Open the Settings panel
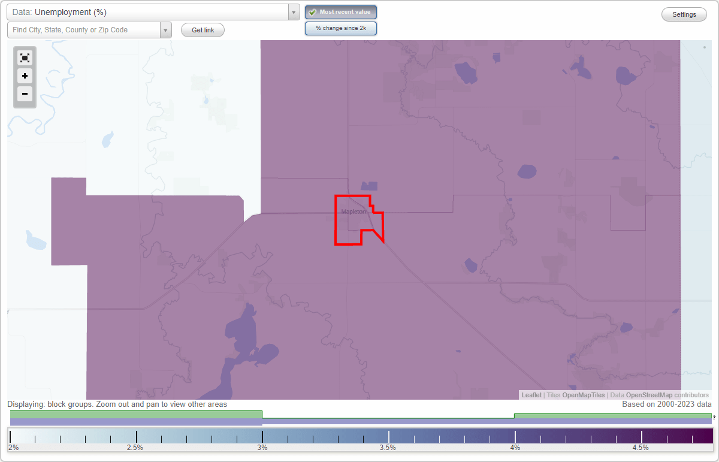 [684, 14]
